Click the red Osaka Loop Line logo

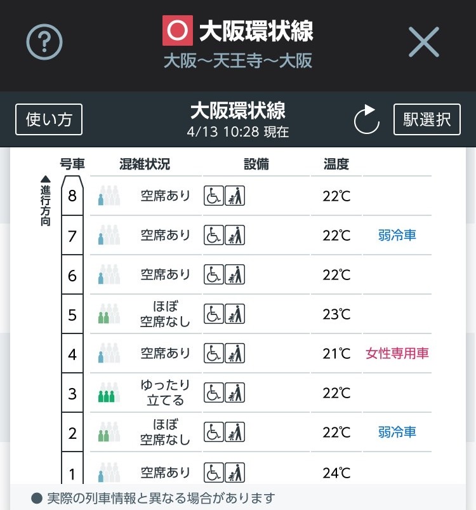178,30
